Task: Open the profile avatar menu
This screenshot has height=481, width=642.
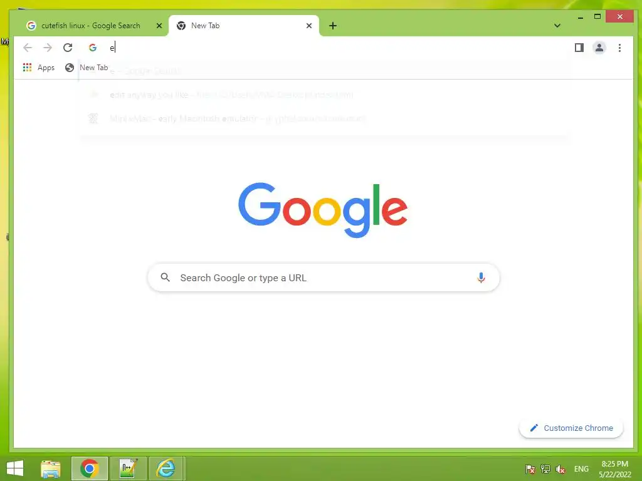Action: pyautogui.click(x=599, y=48)
